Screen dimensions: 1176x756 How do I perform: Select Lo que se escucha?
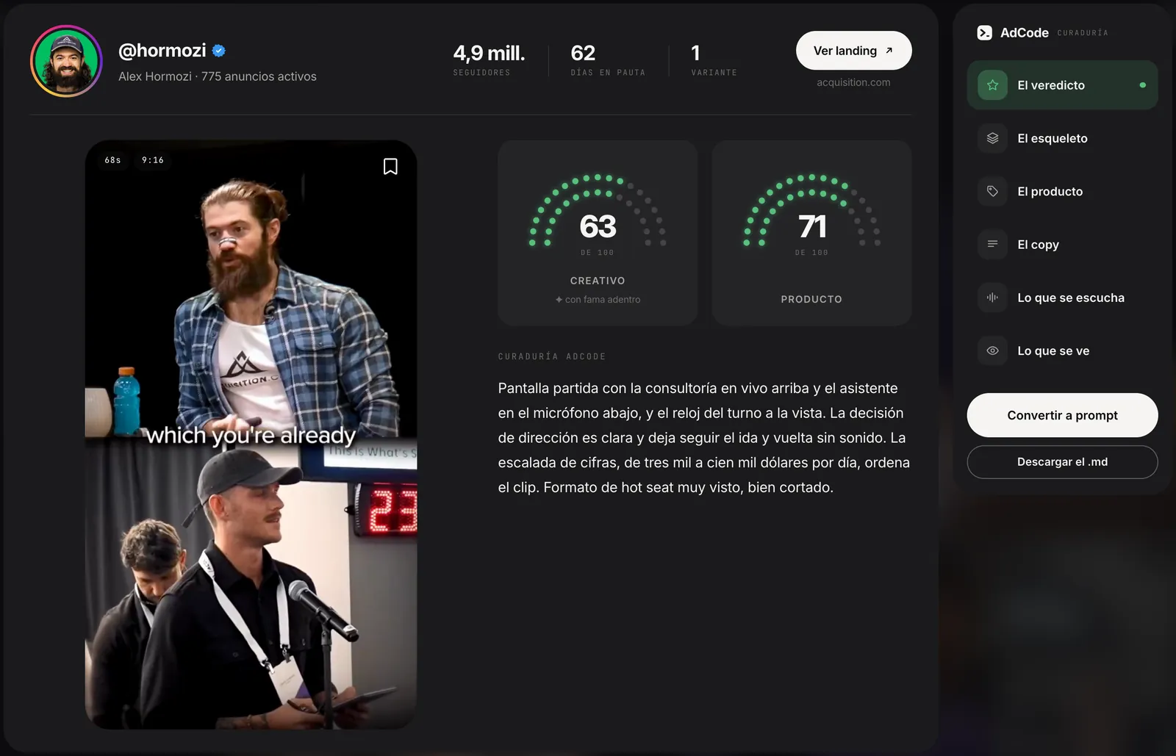coord(1062,298)
